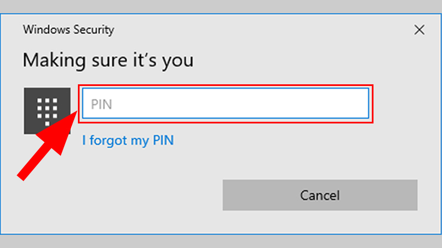Click the "Windows Security" title text
Image resolution: width=442 pixels, height=248 pixels.
pyautogui.click(x=69, y=30)
